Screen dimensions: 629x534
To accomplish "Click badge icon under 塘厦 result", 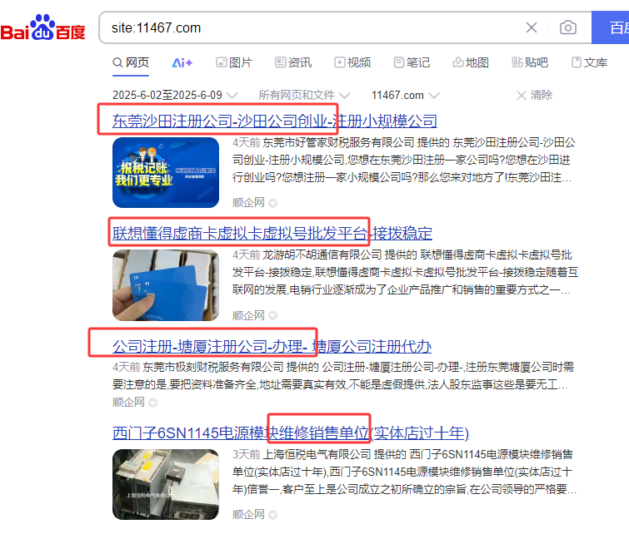I will 152,403.
